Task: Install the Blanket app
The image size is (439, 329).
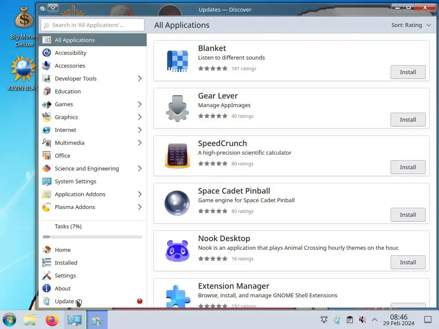Action: point(408,72)
